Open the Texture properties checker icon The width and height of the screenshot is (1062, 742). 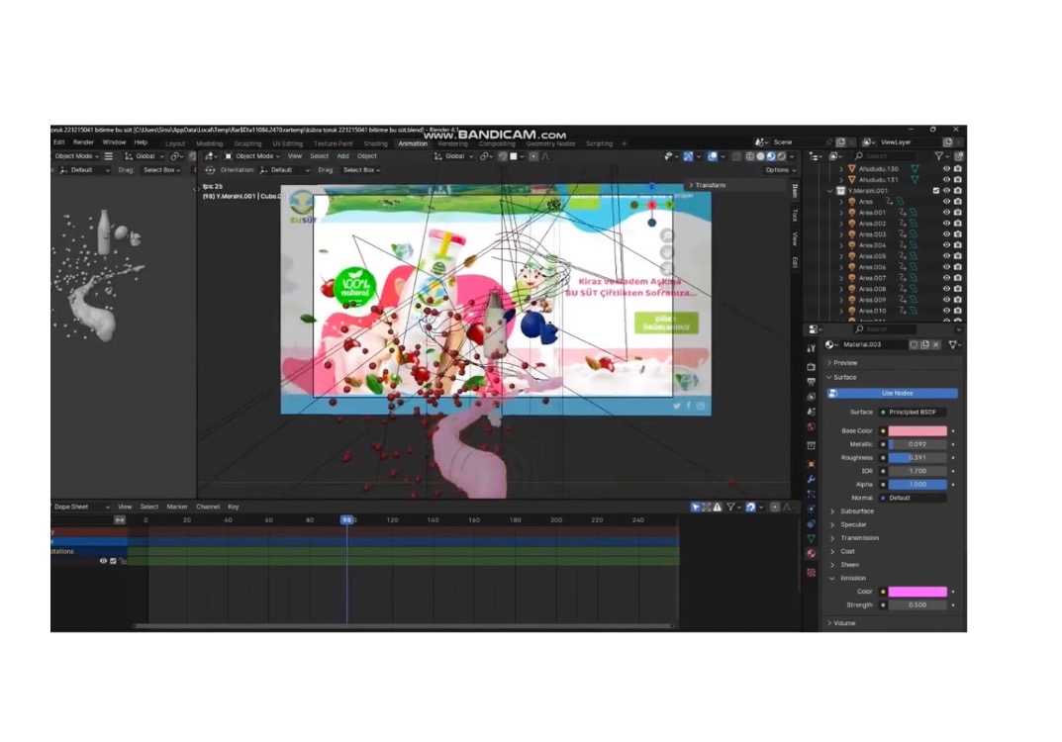[811, 573]
